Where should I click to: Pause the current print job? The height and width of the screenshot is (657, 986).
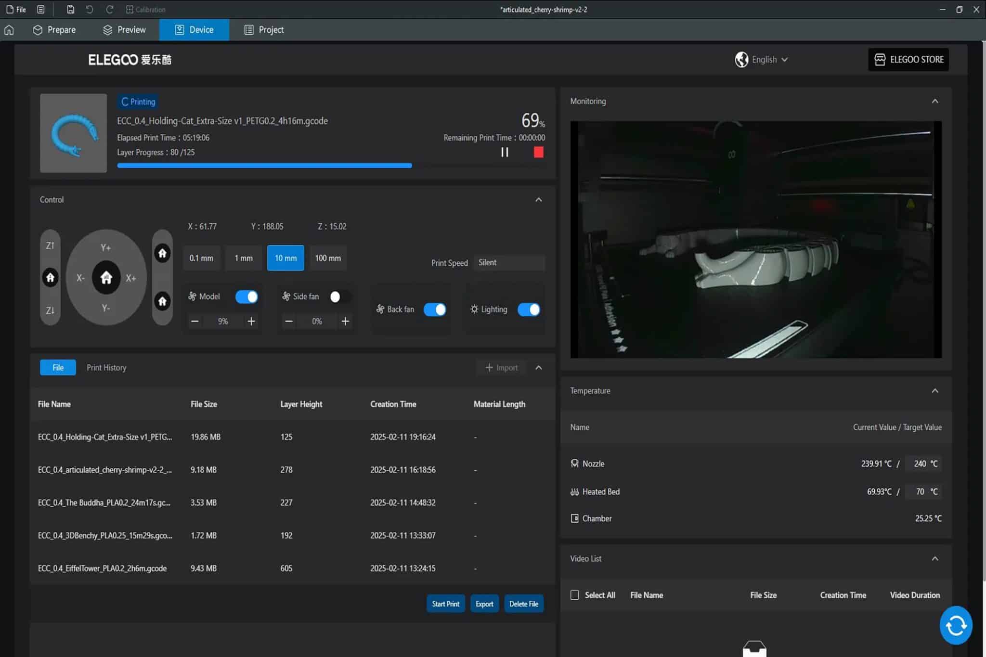(x=504, y=152)
